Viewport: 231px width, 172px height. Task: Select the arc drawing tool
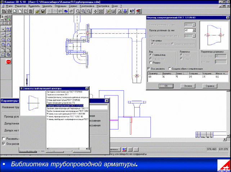click(x=8, y=40)
